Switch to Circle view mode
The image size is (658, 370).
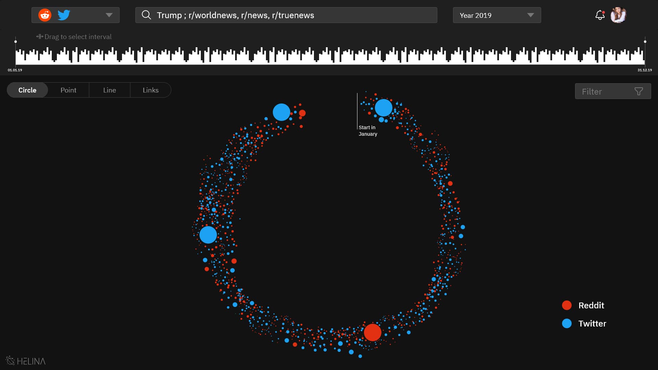27,90
